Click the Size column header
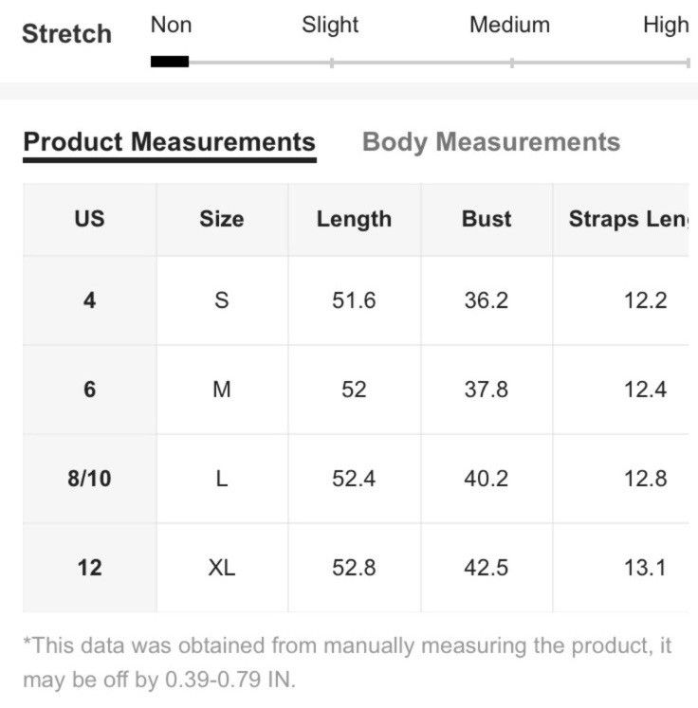Image resolution: width=698 pixels, height=708 pixels. pyautogui.click(x=222, y=219)
